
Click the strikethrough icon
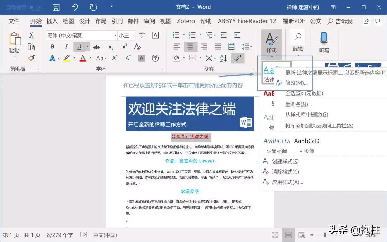96,47
